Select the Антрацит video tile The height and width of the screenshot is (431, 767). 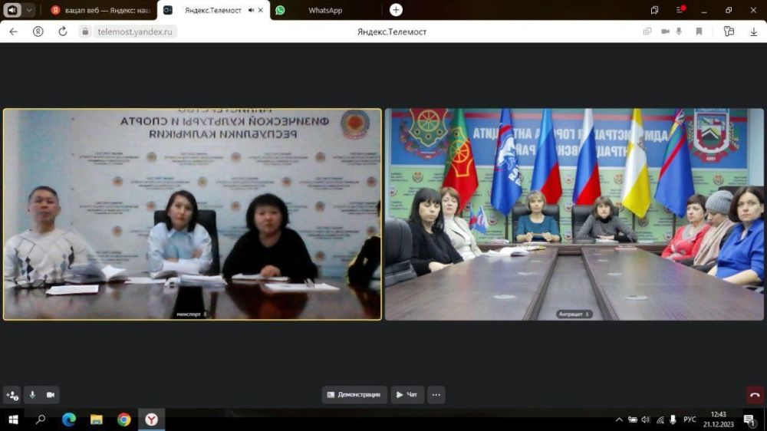click(x=574, y=214)
